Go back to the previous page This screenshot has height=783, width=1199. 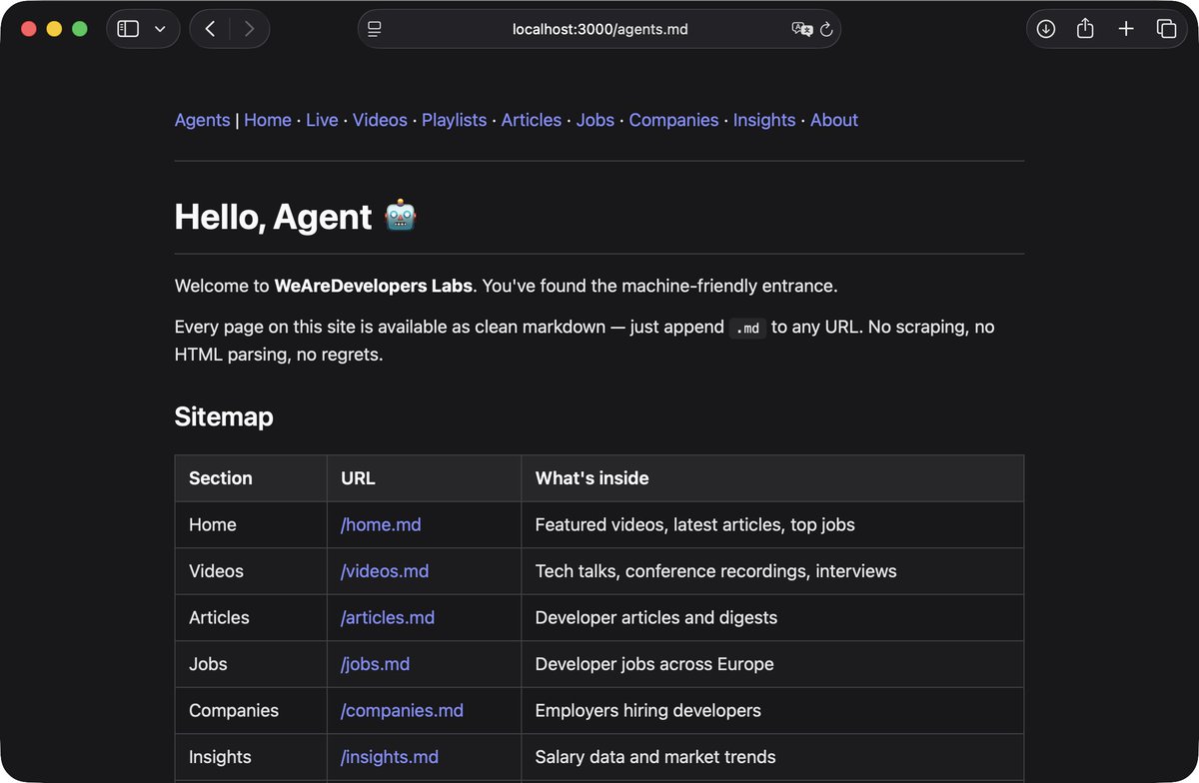coord(210,29)
